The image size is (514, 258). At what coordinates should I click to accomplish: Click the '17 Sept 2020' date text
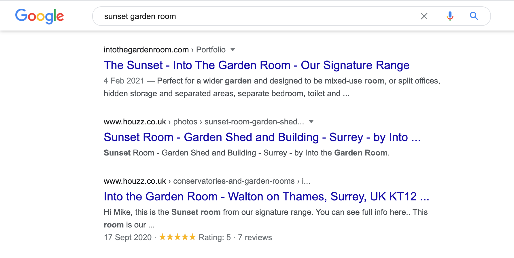(128, 237)
